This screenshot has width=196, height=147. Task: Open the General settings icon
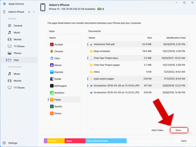[x=9, y=25]
